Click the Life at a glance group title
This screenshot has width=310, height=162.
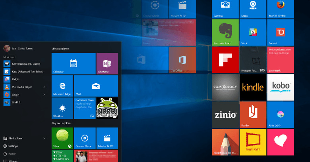pyautogui.click(x=60, y=49)
